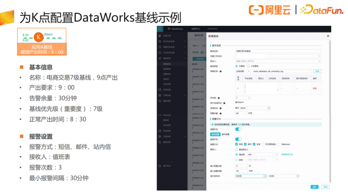The height and width of the screenshot is (194, 348).
Task: Open the hamburger menu in DataWorks header
Action: [x=159, y=29]
